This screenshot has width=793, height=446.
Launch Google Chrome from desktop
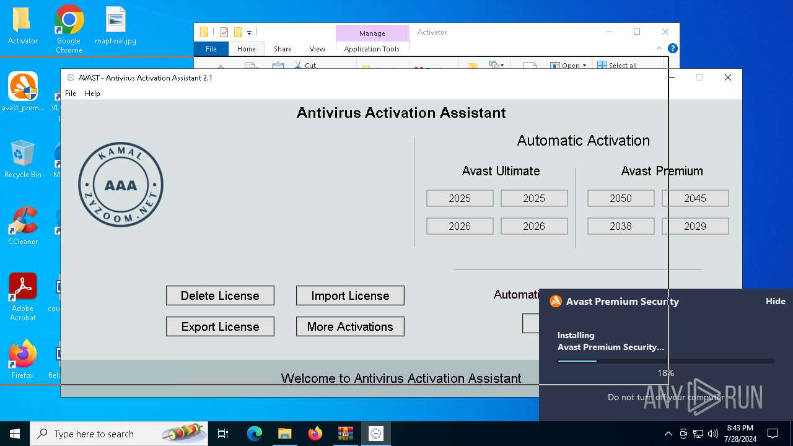(69, 28)
